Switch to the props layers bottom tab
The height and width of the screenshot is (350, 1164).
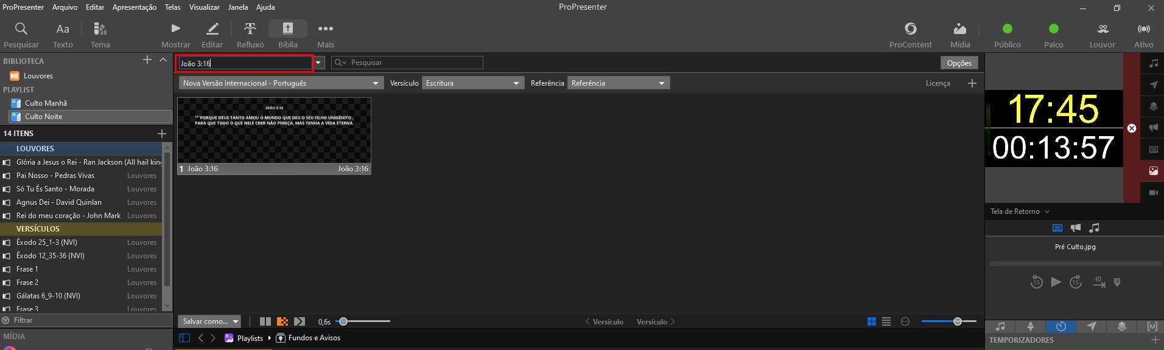coord(1122,326)
